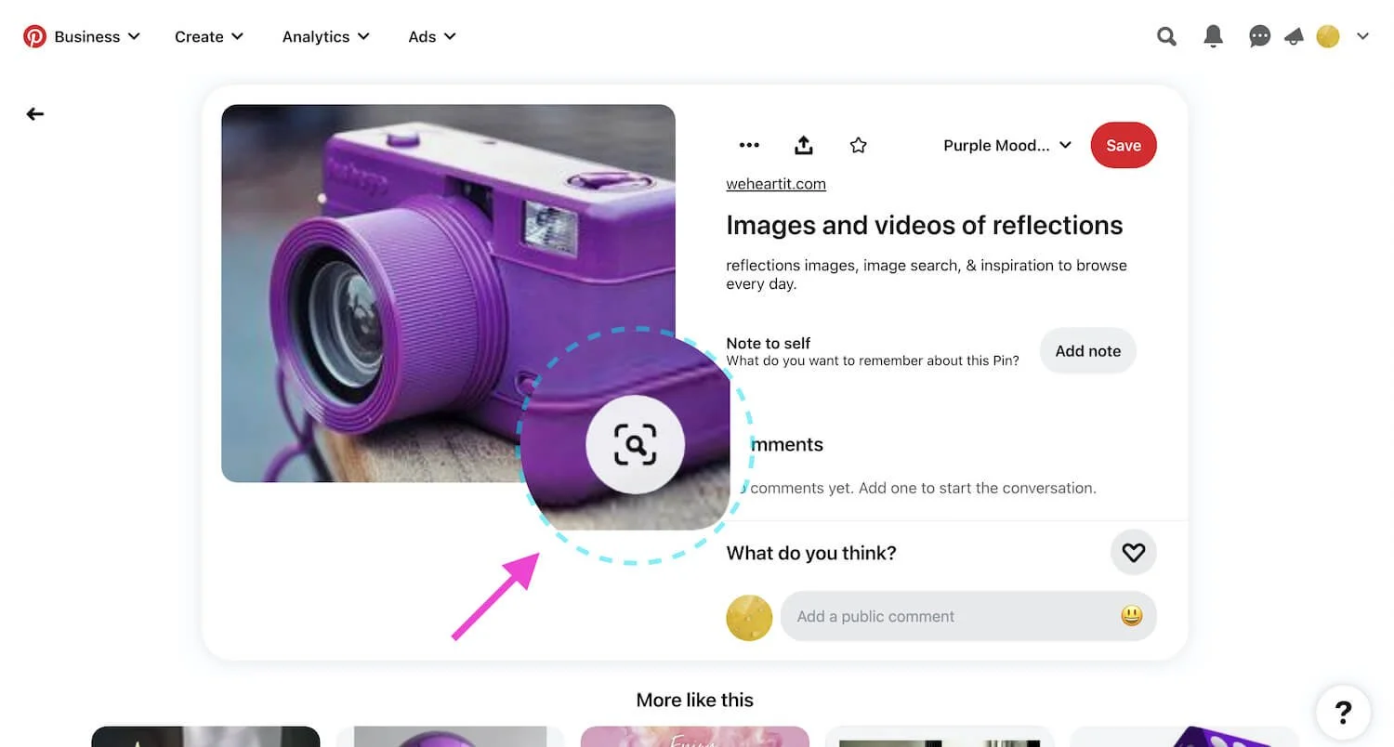1394x747 pixels.
Task: Click the What do you think? text
Action: [x=811, y=553]
